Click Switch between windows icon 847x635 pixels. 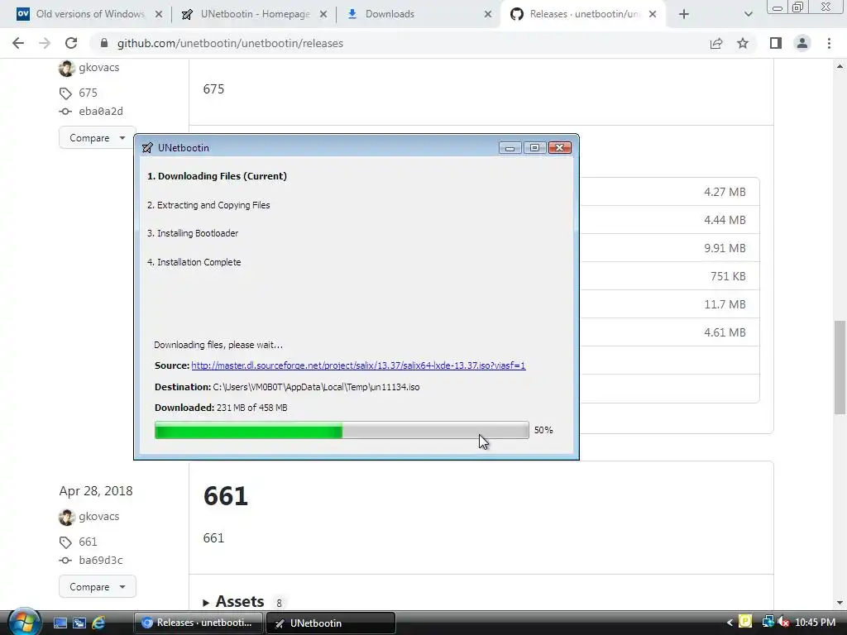(79, 623)
